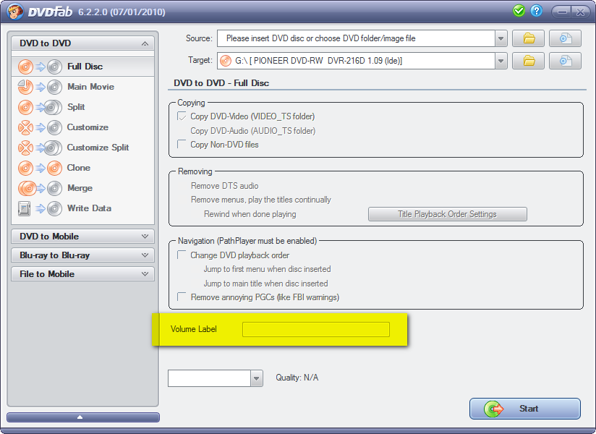Select Merge copy mode
The width and height of the screenshot is (596, 434).
tap(83, 188)
